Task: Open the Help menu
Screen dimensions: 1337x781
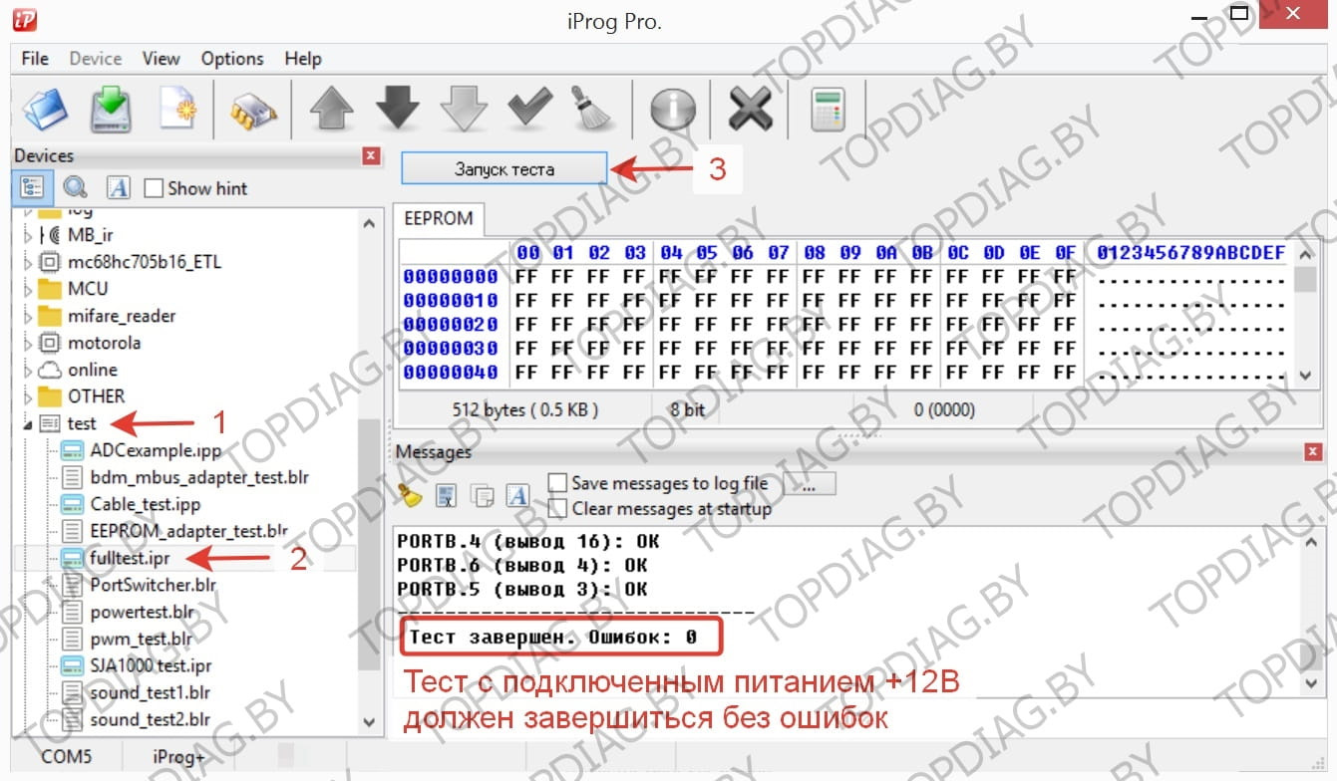Action: (303, 59)
